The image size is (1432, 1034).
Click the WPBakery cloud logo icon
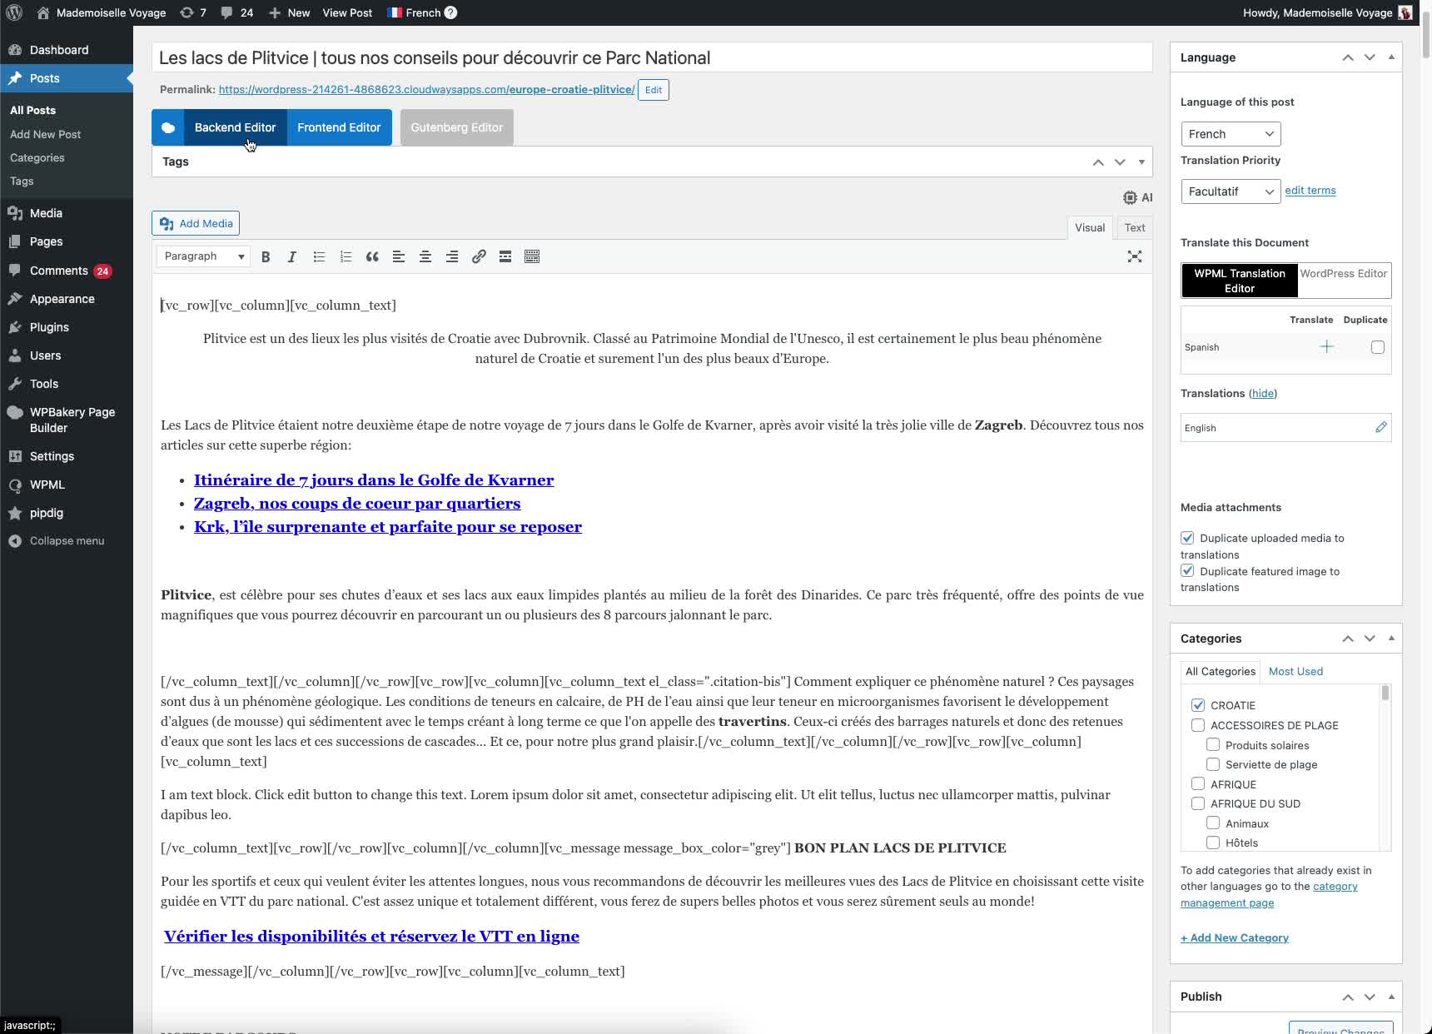tap(168, 127)
